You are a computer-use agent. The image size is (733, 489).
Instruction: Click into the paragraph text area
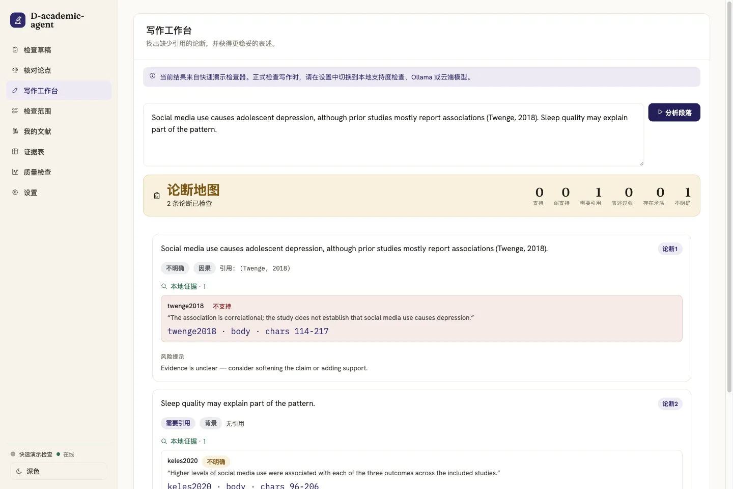pyautogui.click(x=393, y=135)
